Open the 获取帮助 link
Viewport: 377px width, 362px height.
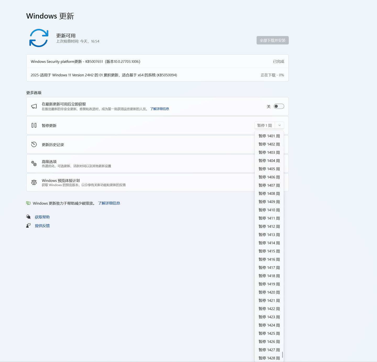(42, 217)
